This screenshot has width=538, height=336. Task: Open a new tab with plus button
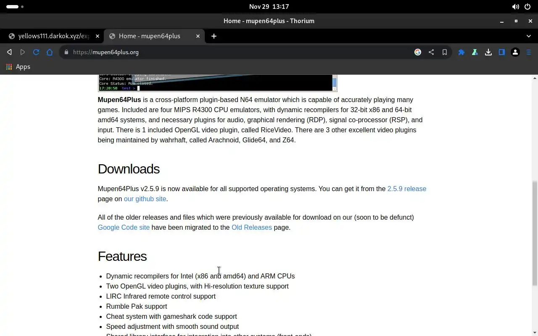[x=214, y=36]
